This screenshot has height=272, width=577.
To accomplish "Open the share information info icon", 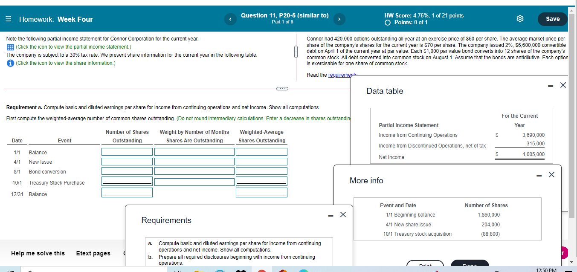I will pos(10,63).
